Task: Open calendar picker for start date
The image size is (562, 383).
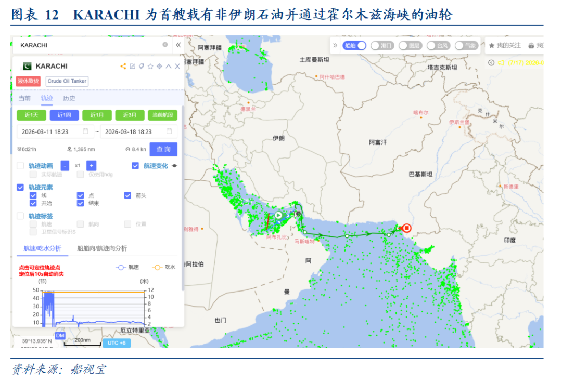Action: (85, 131)
